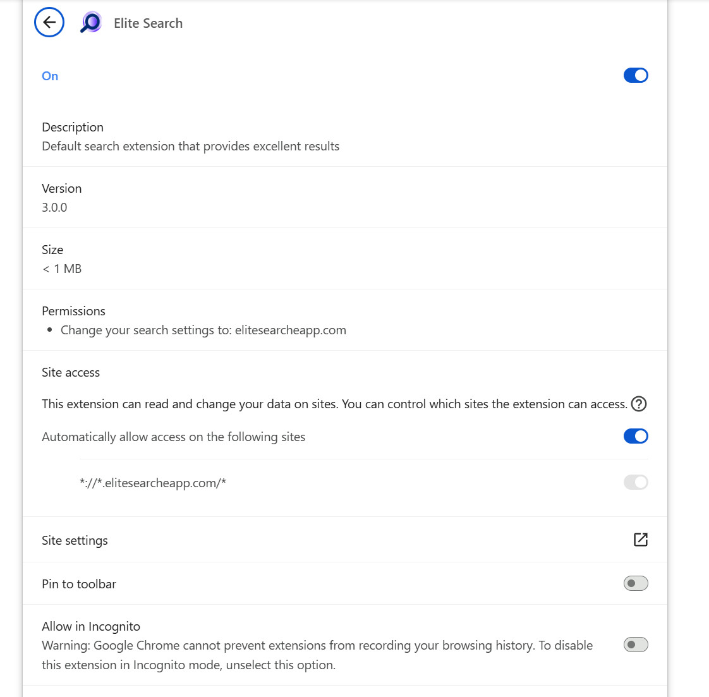Click the Elite Search magnifier icon
Viewport: 709px width, 697px height.
click(x=91, y=23)
